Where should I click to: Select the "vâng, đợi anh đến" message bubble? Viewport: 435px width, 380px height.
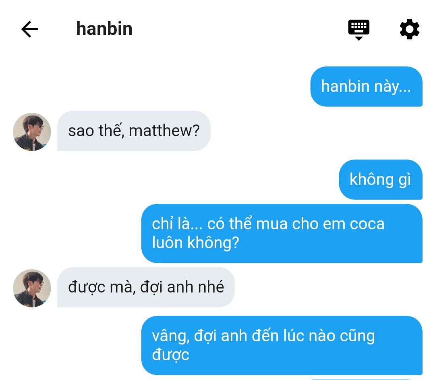point(282,345)
